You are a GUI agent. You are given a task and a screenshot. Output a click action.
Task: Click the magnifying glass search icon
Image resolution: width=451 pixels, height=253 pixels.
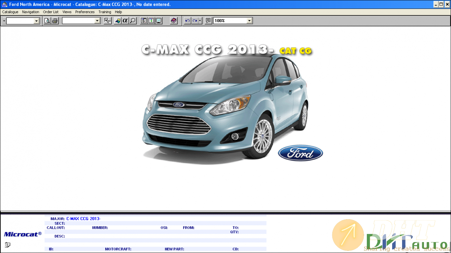coord(132,21)
